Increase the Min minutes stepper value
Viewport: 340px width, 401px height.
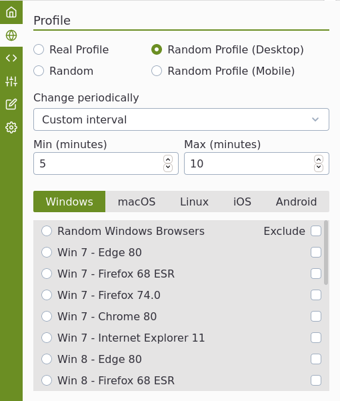click(168, 159)
